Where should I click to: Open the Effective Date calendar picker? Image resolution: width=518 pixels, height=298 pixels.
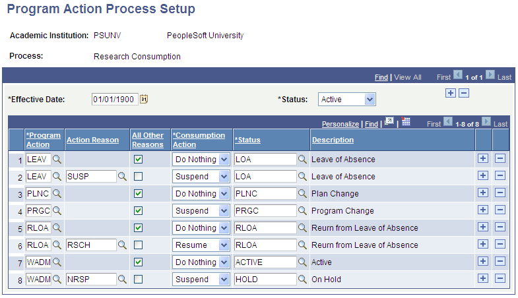click(145, 100)
